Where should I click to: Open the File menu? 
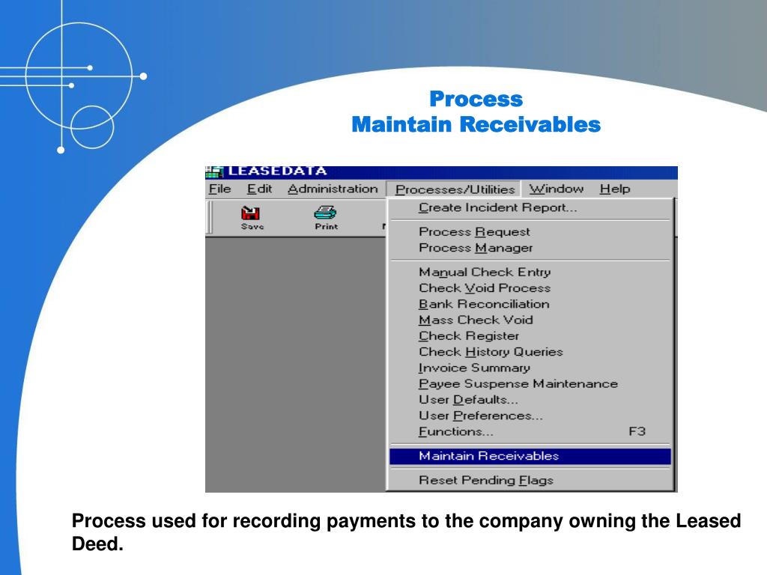(x=219, y=189)
